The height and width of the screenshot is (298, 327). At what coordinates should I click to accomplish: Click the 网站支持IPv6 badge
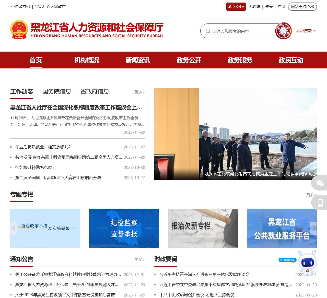point(302,7)
